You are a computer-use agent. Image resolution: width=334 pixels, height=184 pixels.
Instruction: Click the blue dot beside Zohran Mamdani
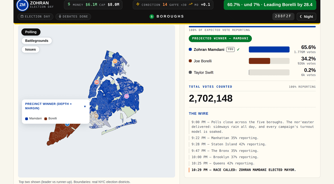190,49
